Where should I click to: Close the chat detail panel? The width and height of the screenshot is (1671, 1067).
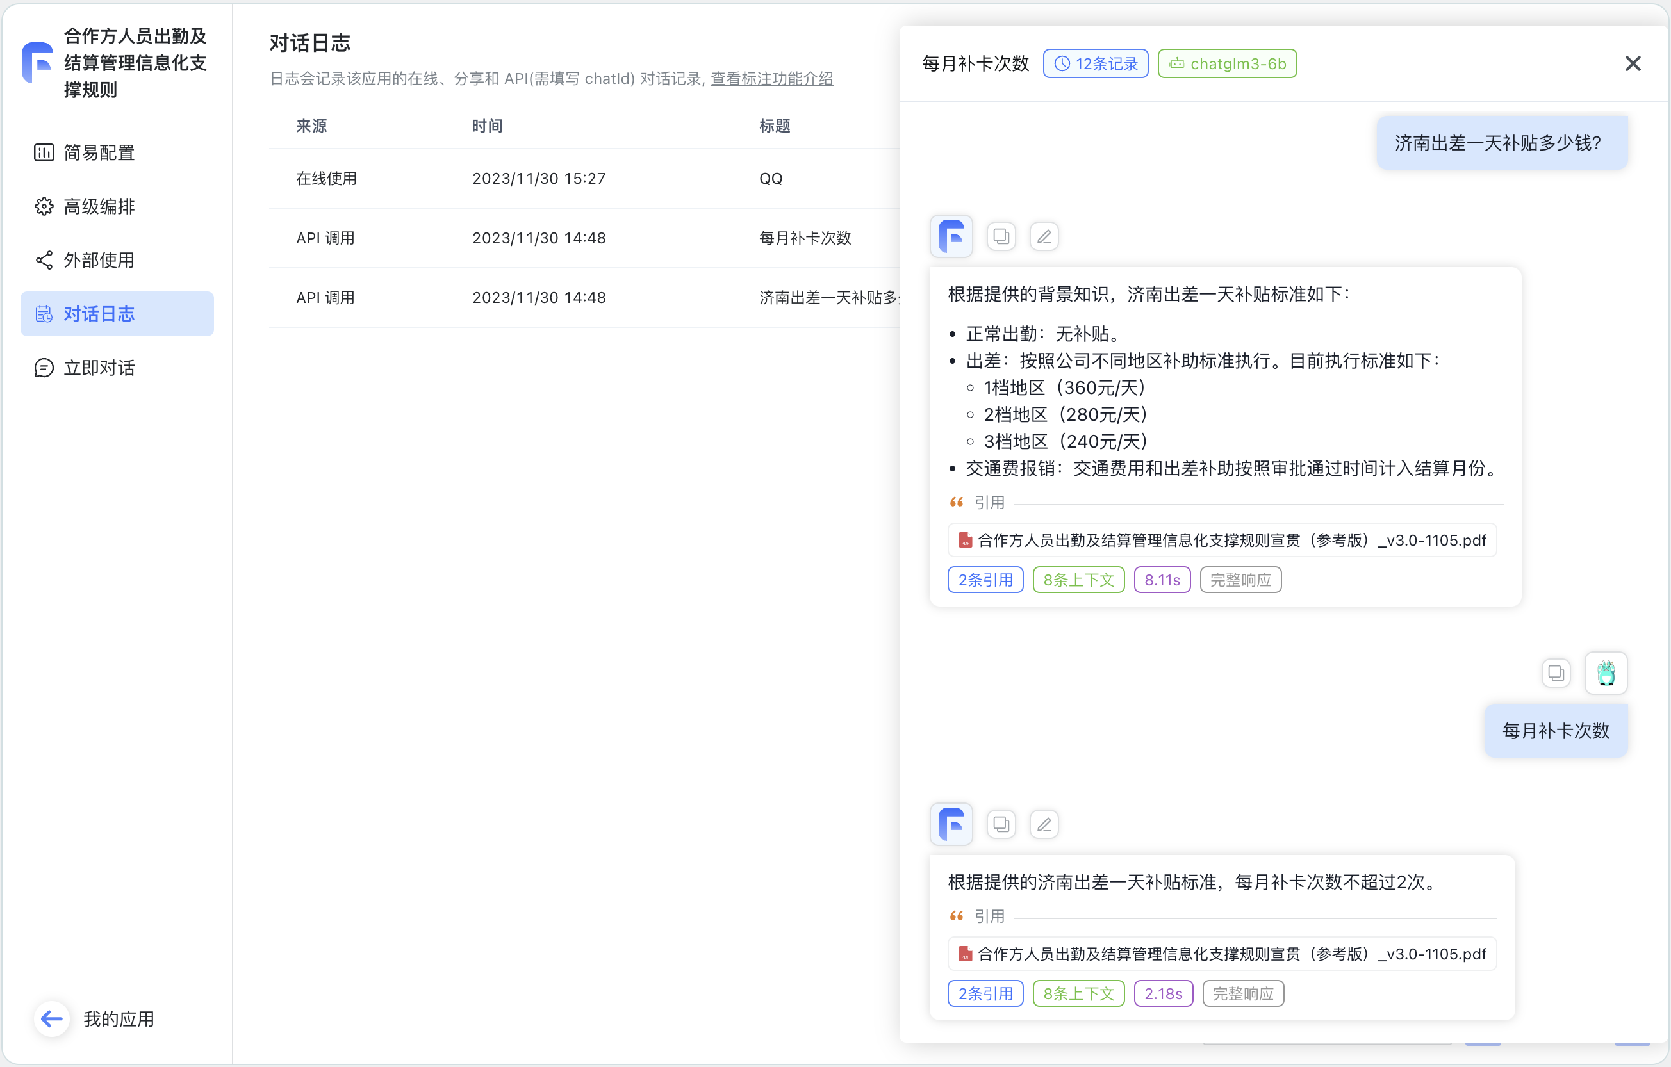pos(1632,64)
